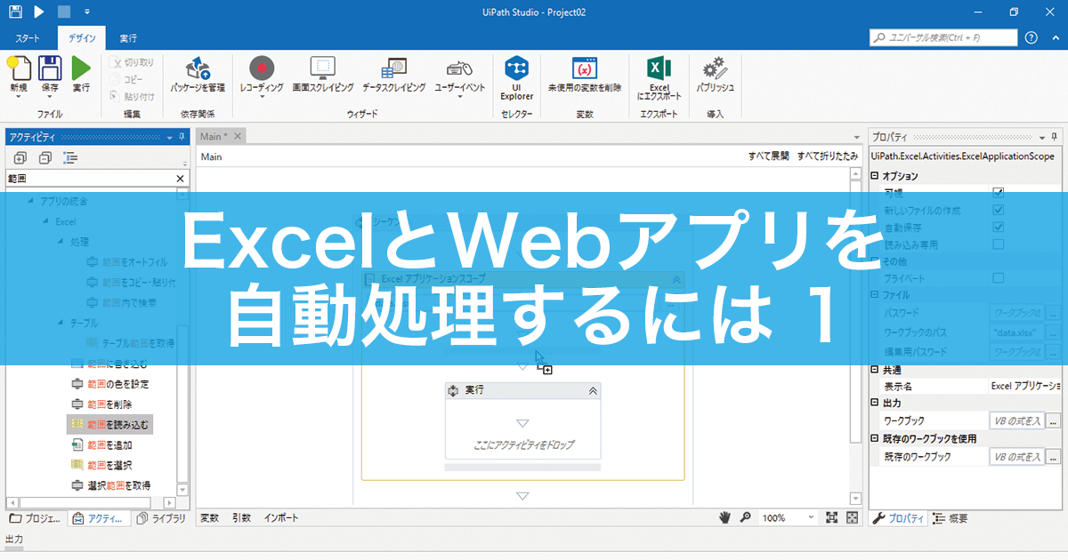
Task: Collapse the 共通 property section
Action: 875,370
